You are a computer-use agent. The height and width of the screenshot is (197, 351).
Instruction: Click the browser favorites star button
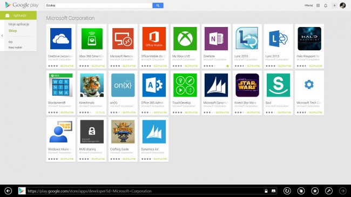pos(315,191)
